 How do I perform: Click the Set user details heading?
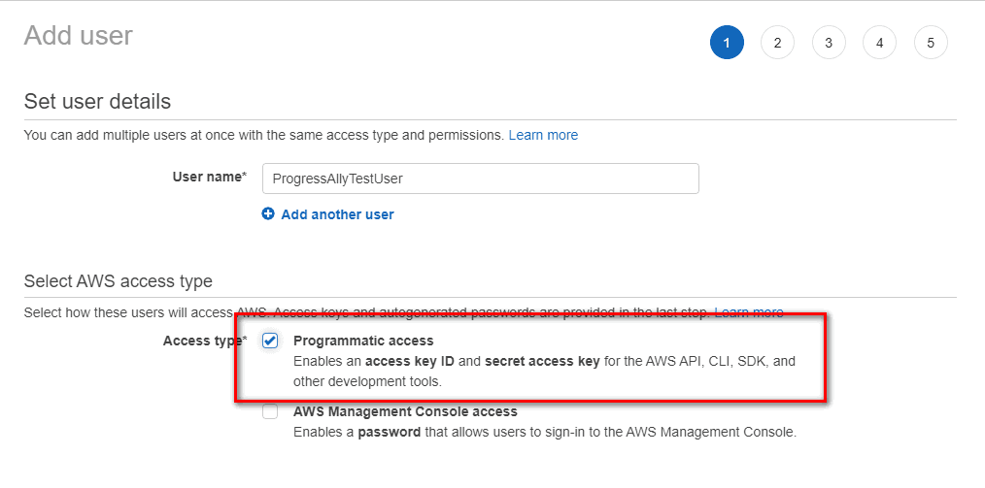(97, 101)
